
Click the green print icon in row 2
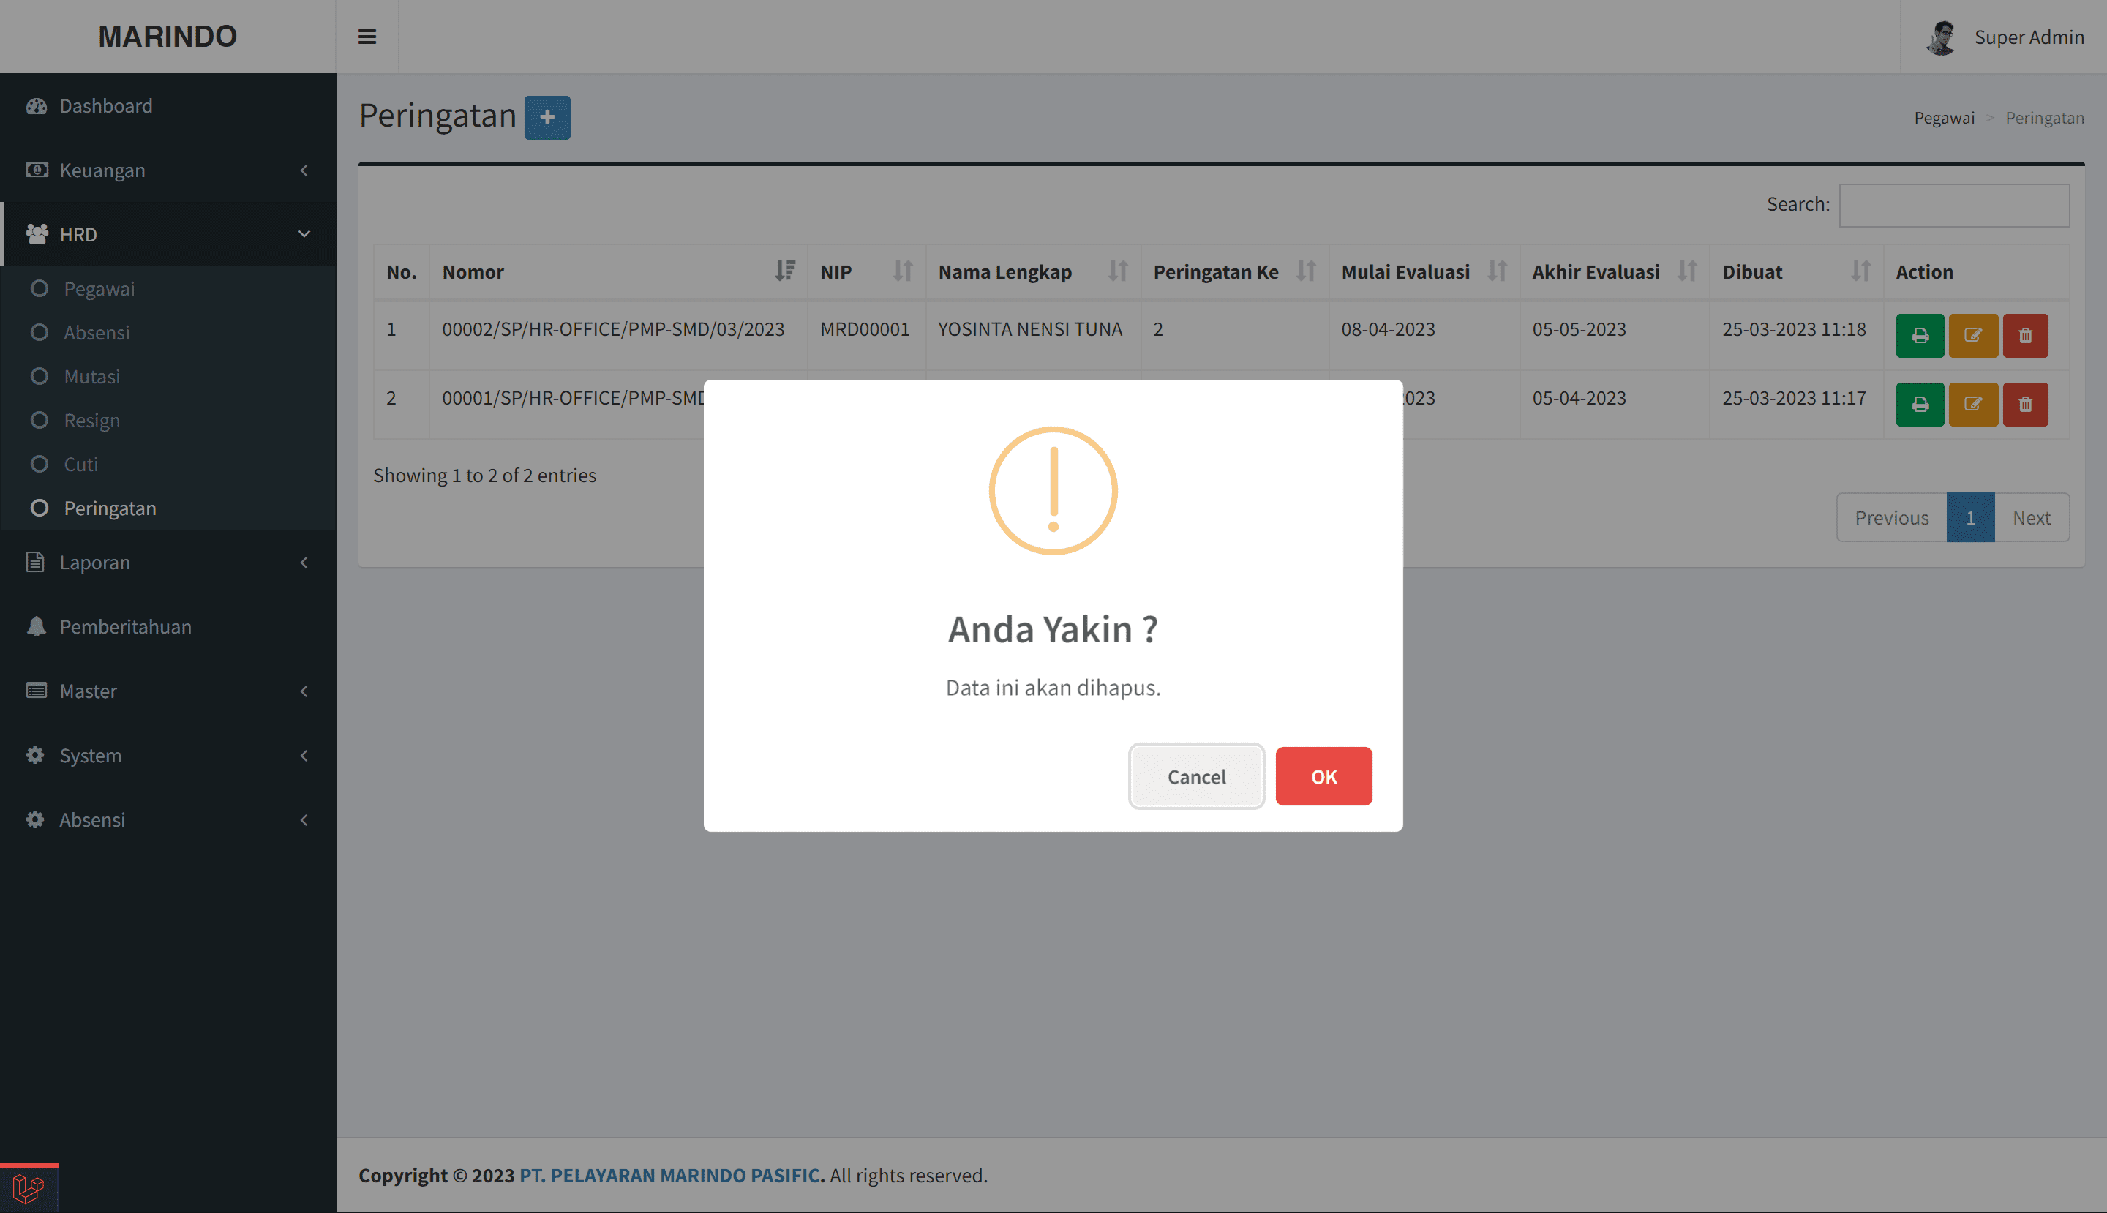tap(1920, 405)
